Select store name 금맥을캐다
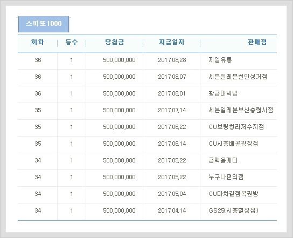293x238 pixels. coord(223,160)
